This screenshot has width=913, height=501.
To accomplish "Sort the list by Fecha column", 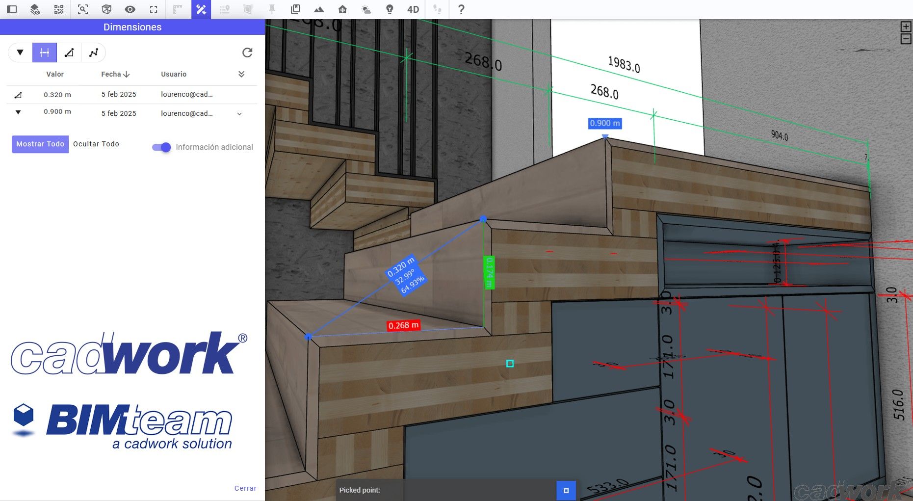I will coord(115,74).
